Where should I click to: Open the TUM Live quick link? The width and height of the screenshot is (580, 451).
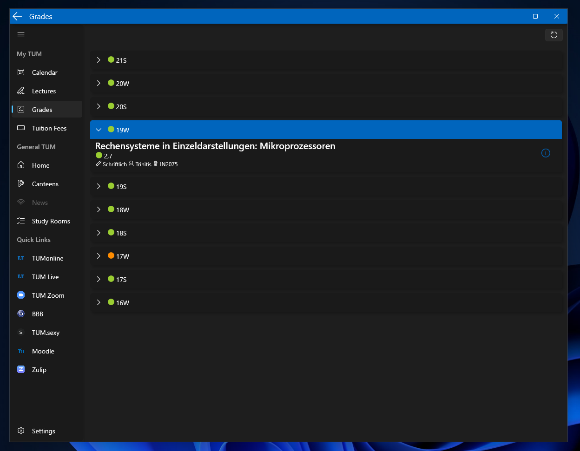(47, 277)
